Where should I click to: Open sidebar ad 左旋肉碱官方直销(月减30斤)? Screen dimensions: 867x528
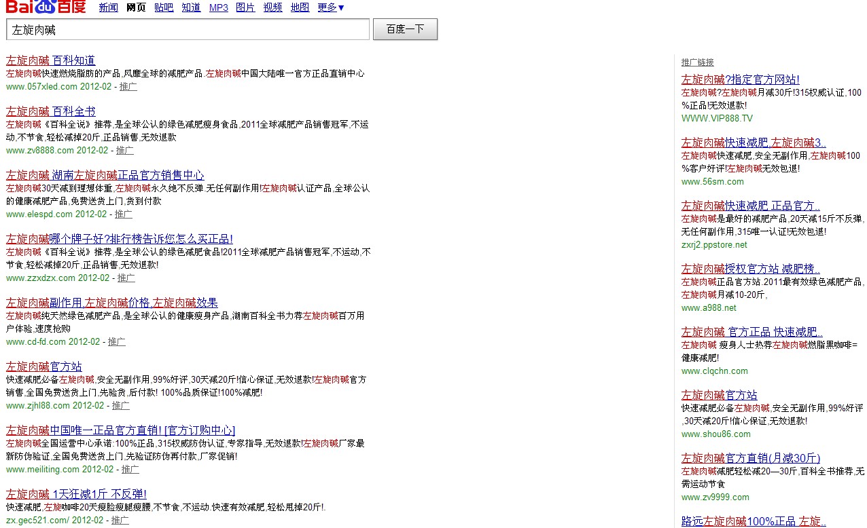coord(751,458)
